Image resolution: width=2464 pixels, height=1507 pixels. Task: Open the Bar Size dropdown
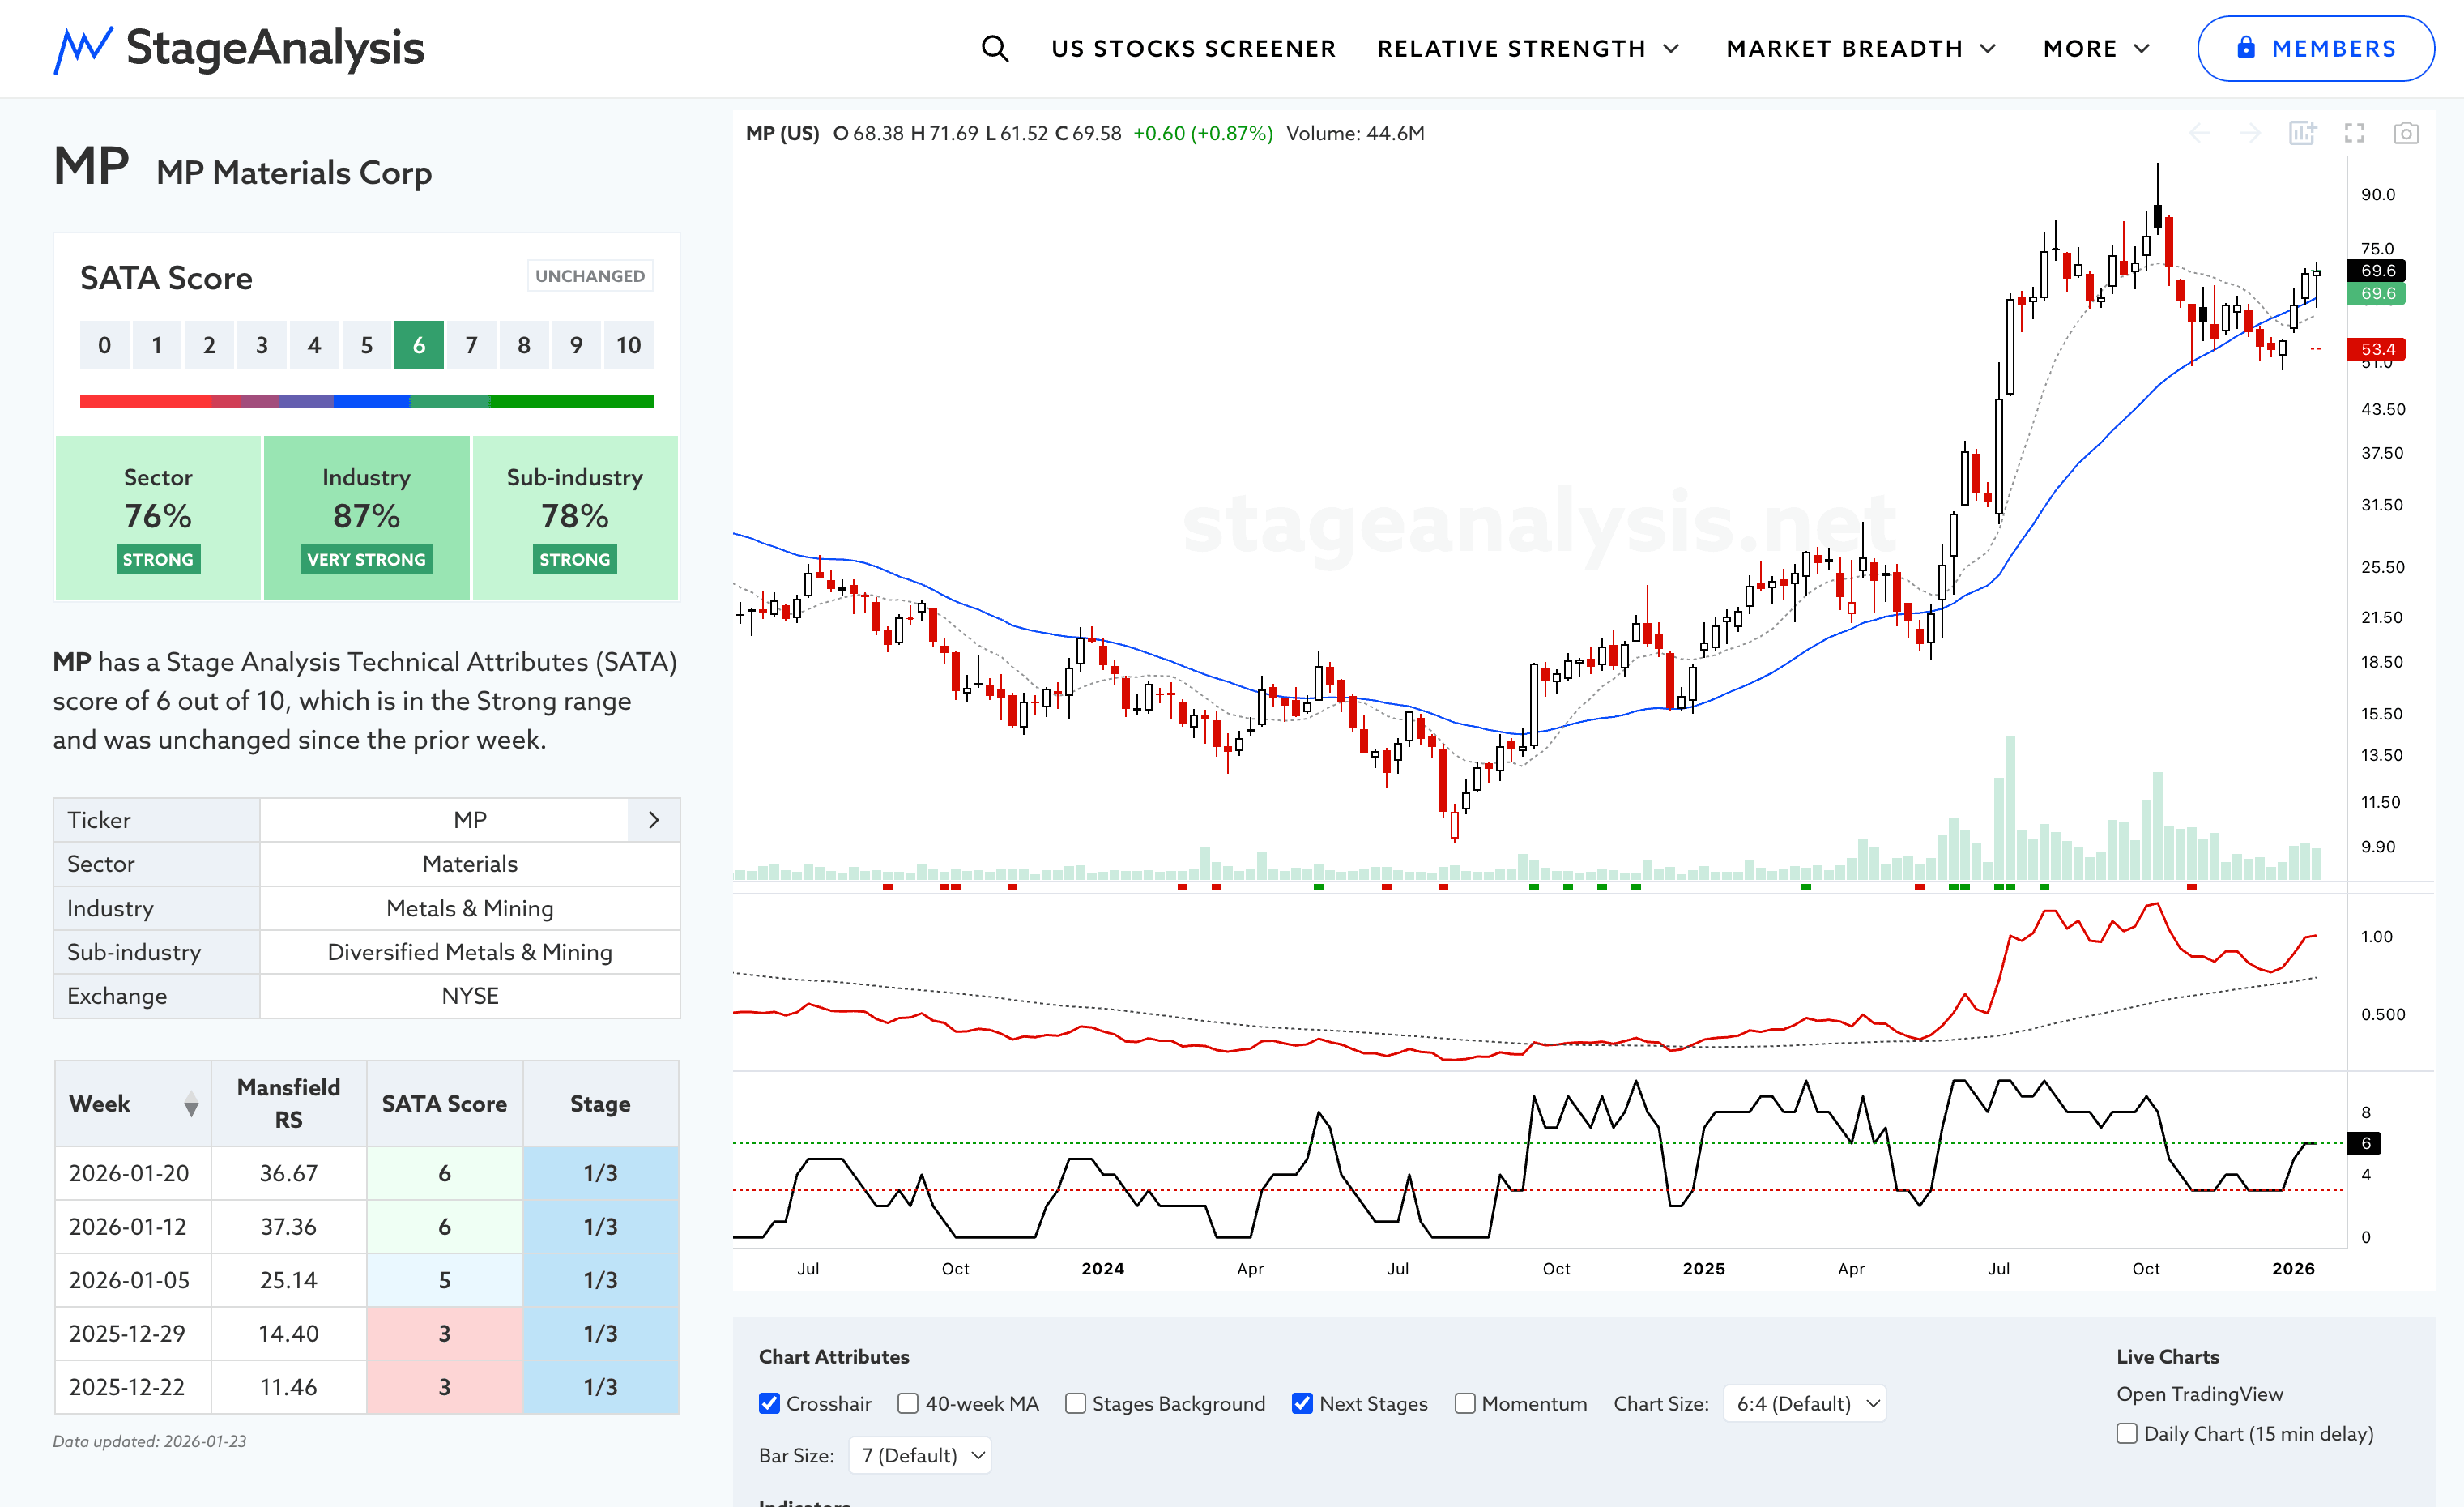(x=919, y=1455)
